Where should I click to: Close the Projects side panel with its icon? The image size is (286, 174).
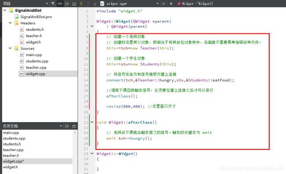coord(74,4)
